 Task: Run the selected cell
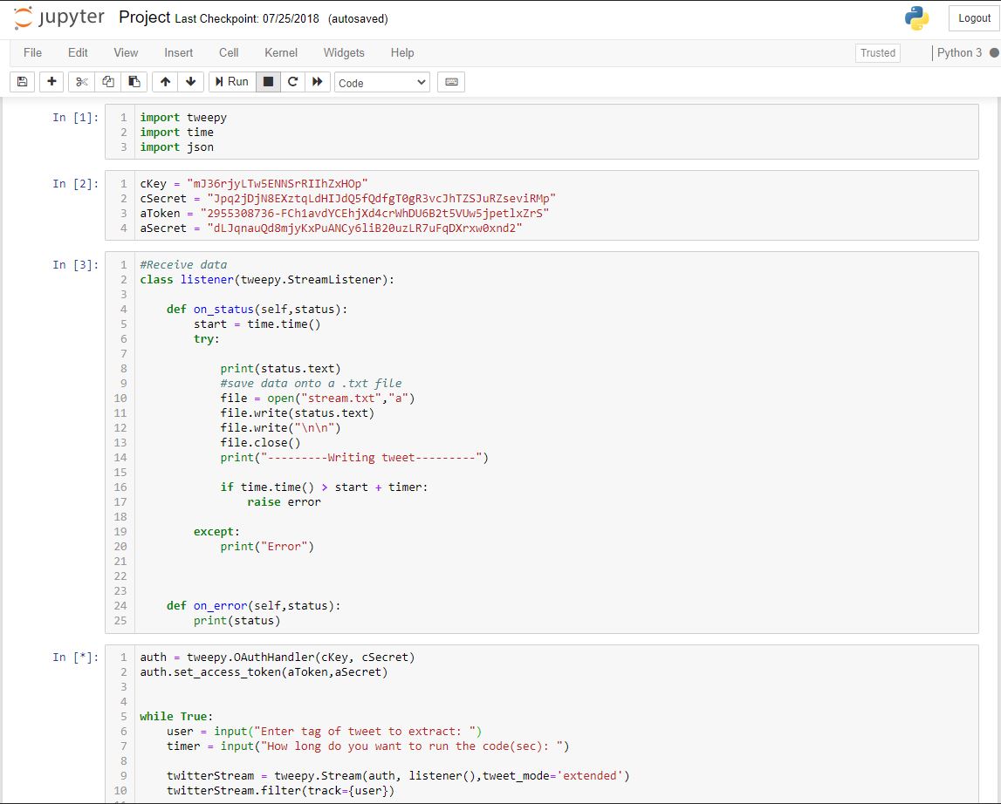coord(232,82)
